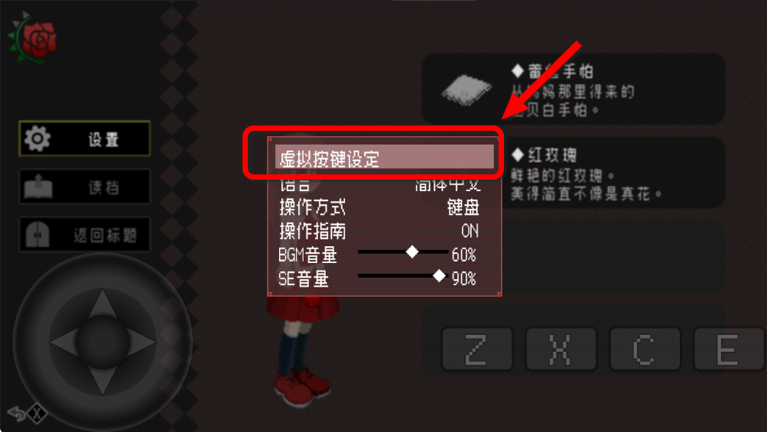This screenshot has height=432, width=767.
Task: Click the back arrow X icon
Action: click(28, 414)
